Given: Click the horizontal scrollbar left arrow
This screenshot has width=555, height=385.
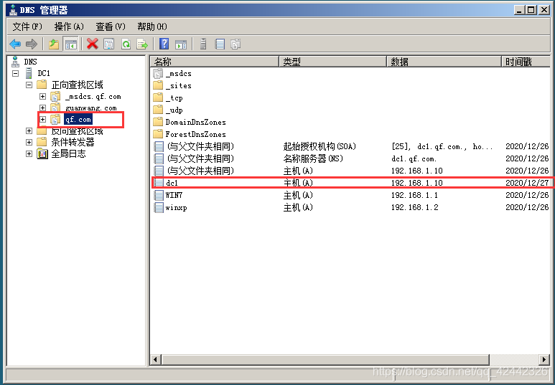Looking at the screenshot, I should coord(155,360).
